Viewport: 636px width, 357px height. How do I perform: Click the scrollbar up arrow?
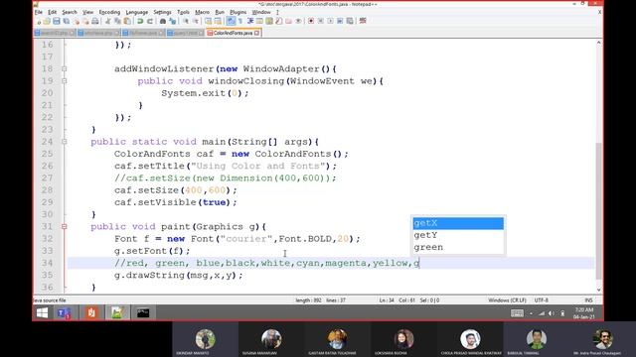[x=598, y=43]
